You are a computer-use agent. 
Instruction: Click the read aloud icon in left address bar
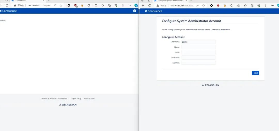[55, 5]
